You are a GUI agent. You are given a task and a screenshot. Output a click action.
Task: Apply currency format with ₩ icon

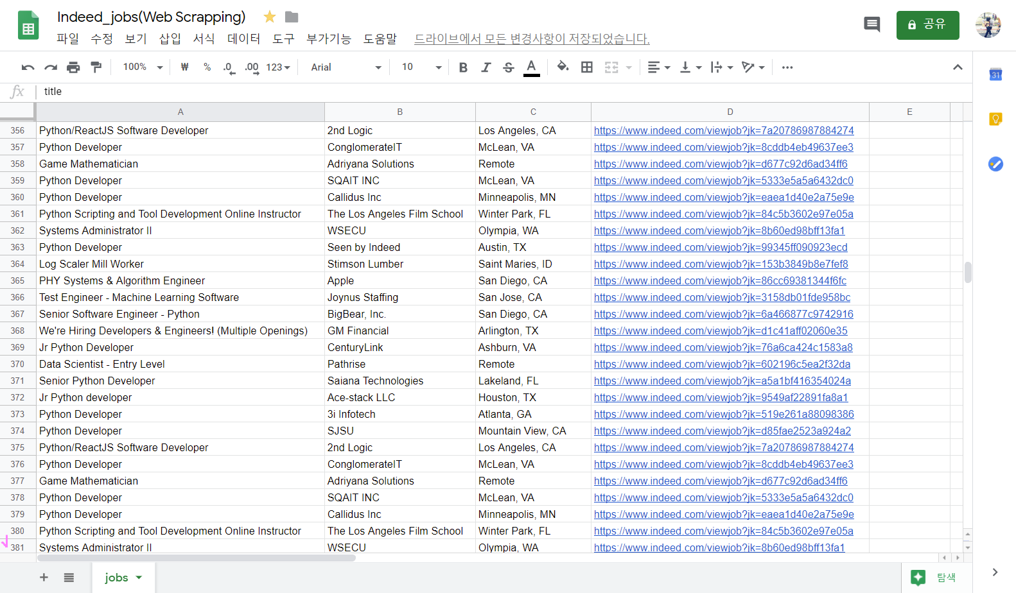tap(185, 67)
